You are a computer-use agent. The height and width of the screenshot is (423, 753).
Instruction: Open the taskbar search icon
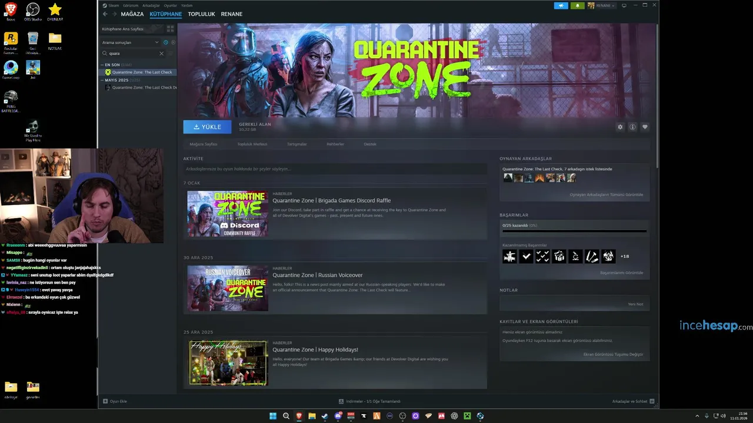286,416
